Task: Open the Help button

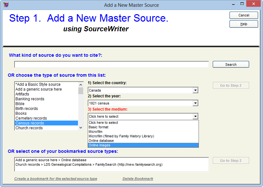Action: click(x=244, y=24)
